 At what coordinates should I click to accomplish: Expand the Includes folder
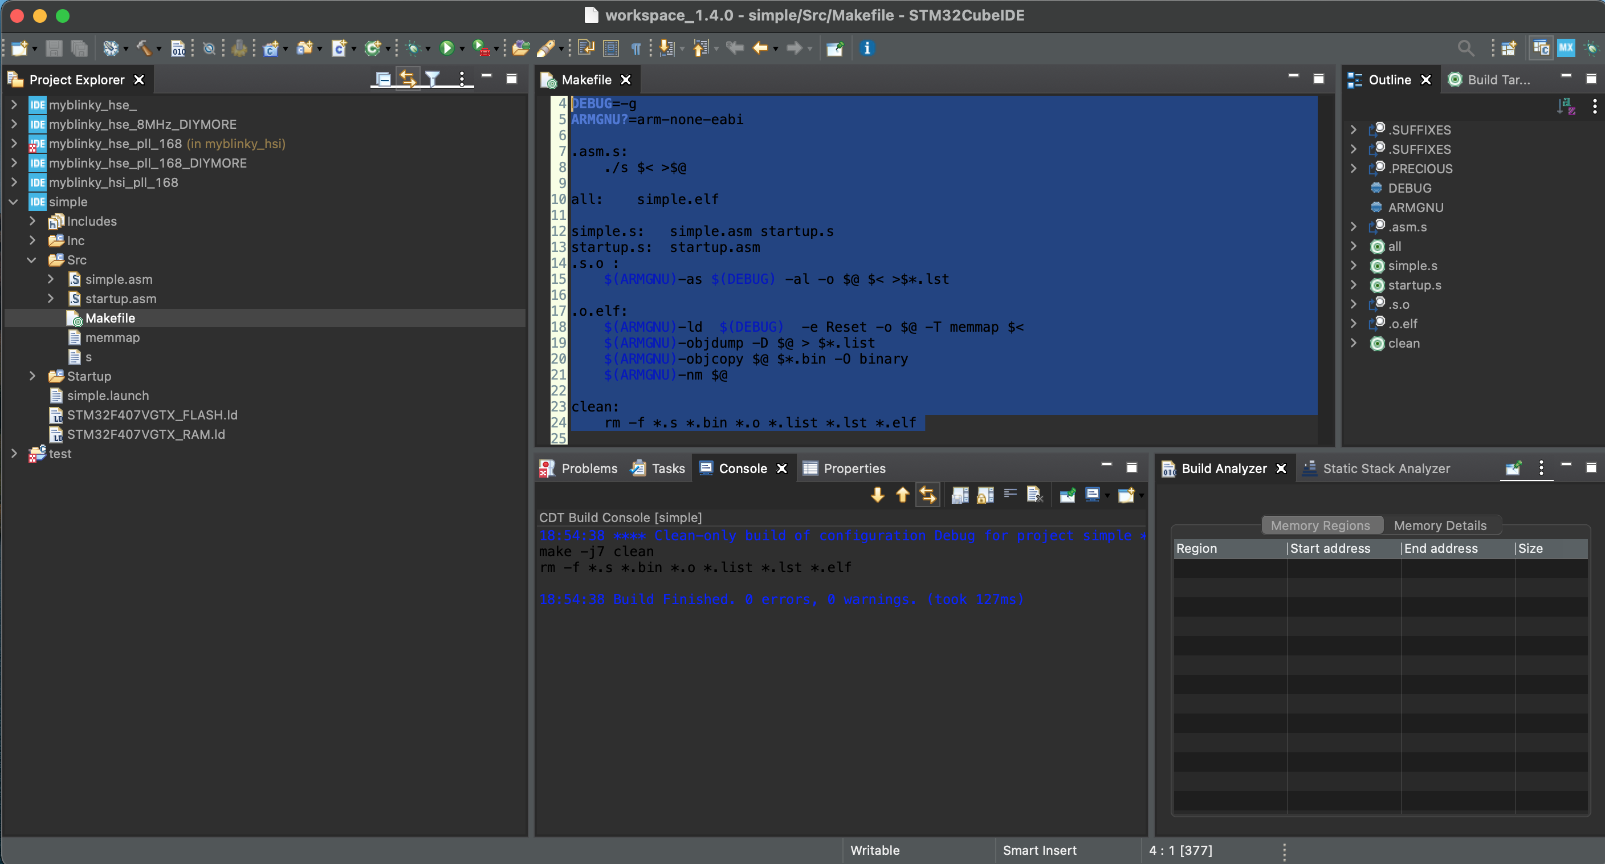32,221
